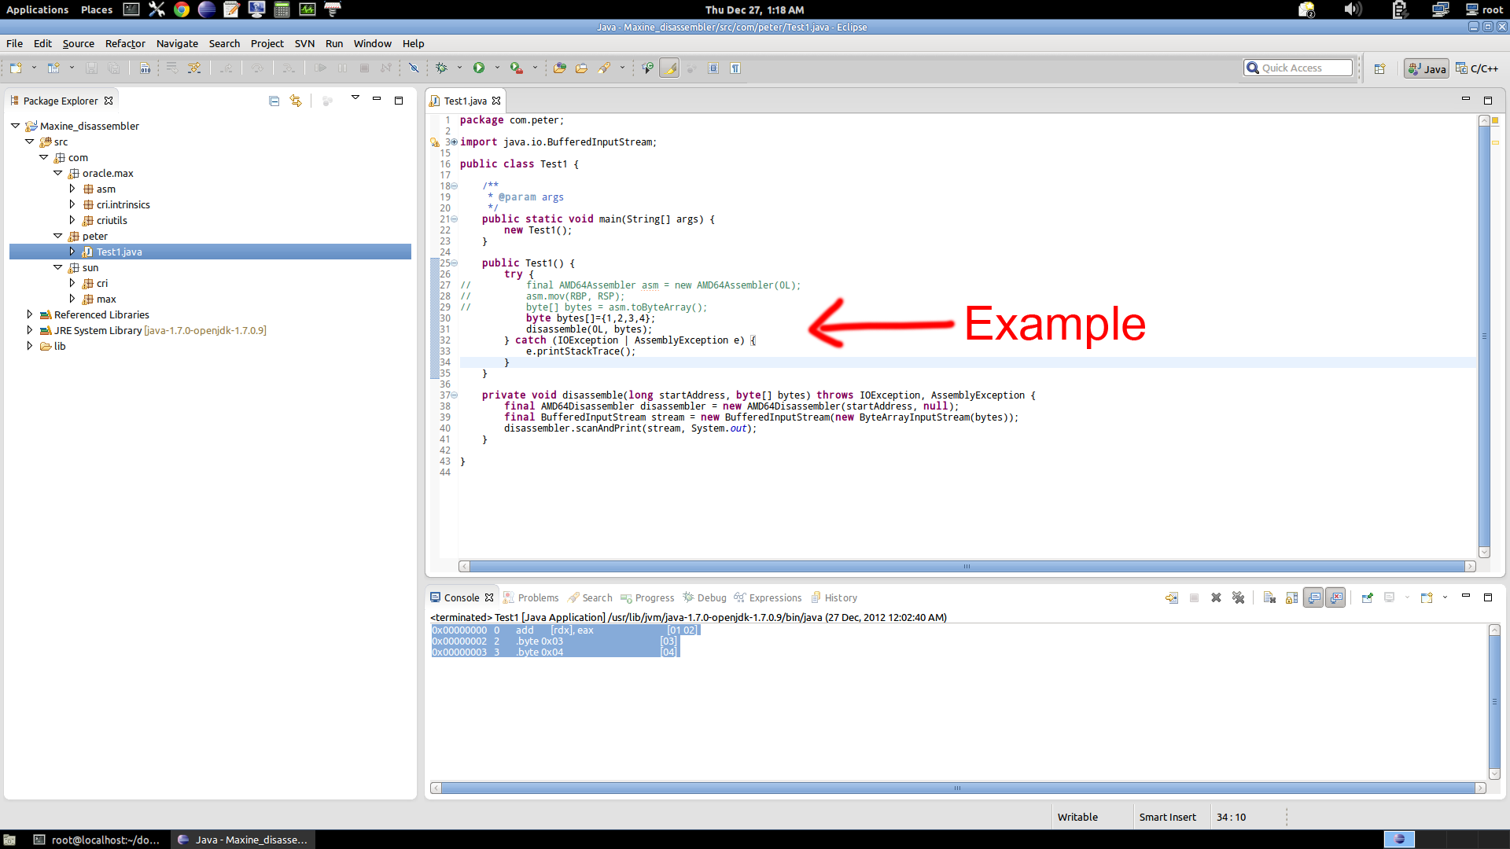Open the Source menu

[x=78, y=42]
